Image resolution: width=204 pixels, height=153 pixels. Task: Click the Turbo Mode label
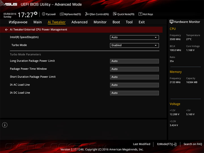[x=19, y=45]
